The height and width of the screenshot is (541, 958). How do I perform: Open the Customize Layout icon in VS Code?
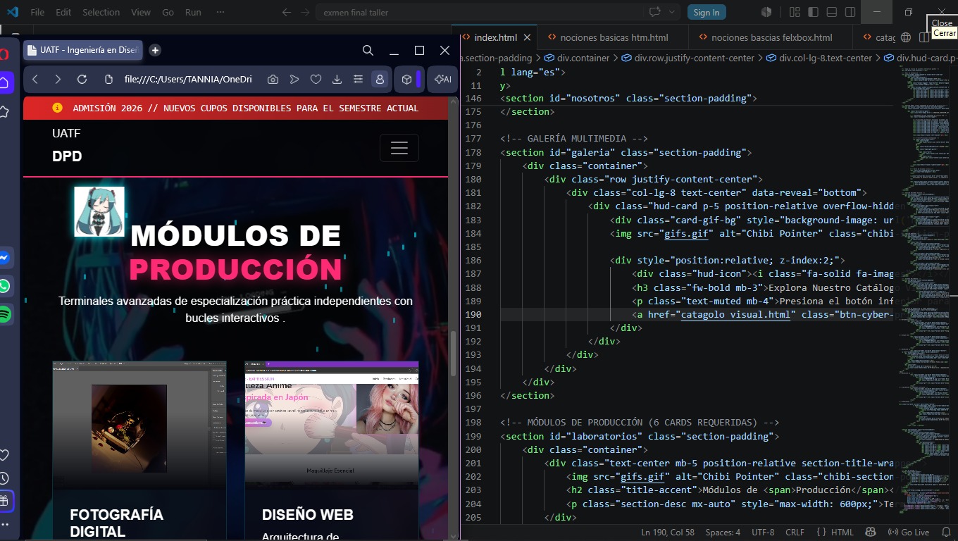pyautogui.click(x=795, y=12)
